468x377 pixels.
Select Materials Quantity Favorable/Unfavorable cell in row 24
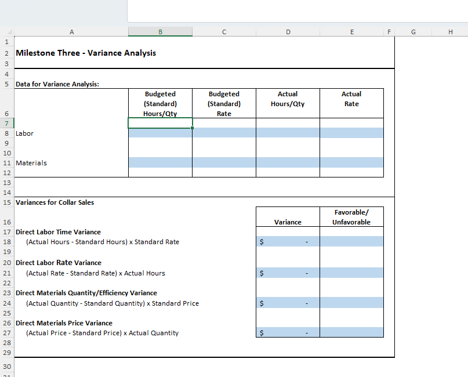(351, 303)
